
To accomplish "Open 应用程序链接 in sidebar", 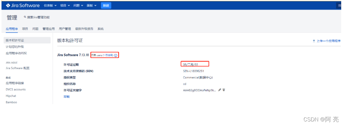I will point(15,83).
